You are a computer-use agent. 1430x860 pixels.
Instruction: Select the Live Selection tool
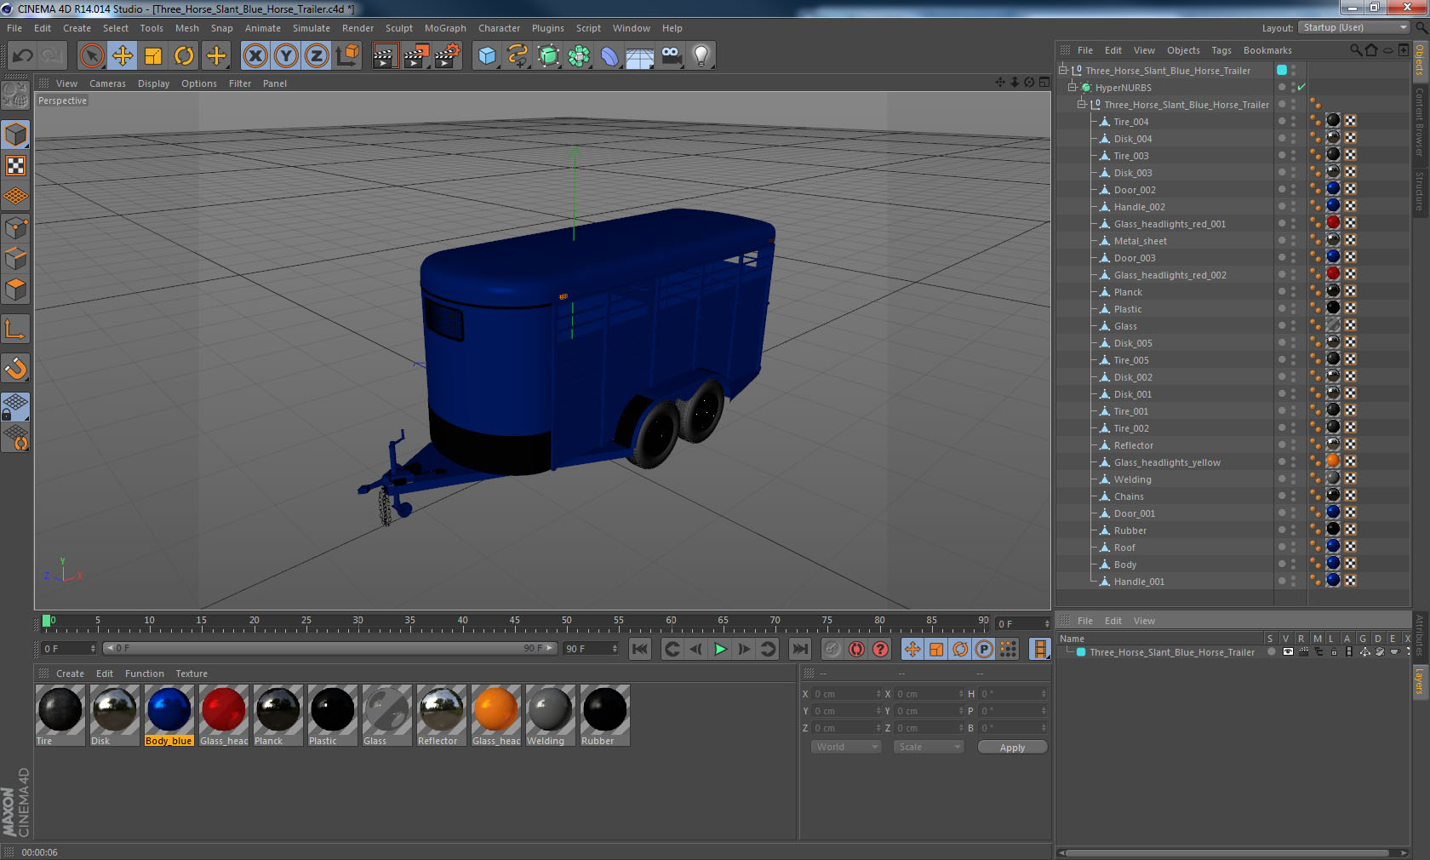click(91, 56)
